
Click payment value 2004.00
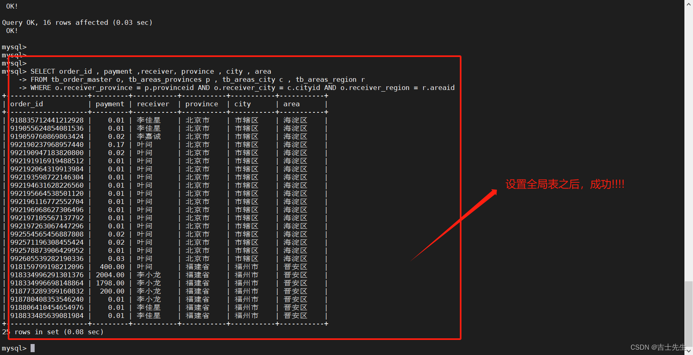(110, 275)
